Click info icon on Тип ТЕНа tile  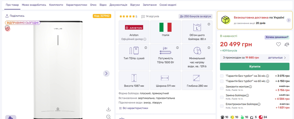pos(146,48)
